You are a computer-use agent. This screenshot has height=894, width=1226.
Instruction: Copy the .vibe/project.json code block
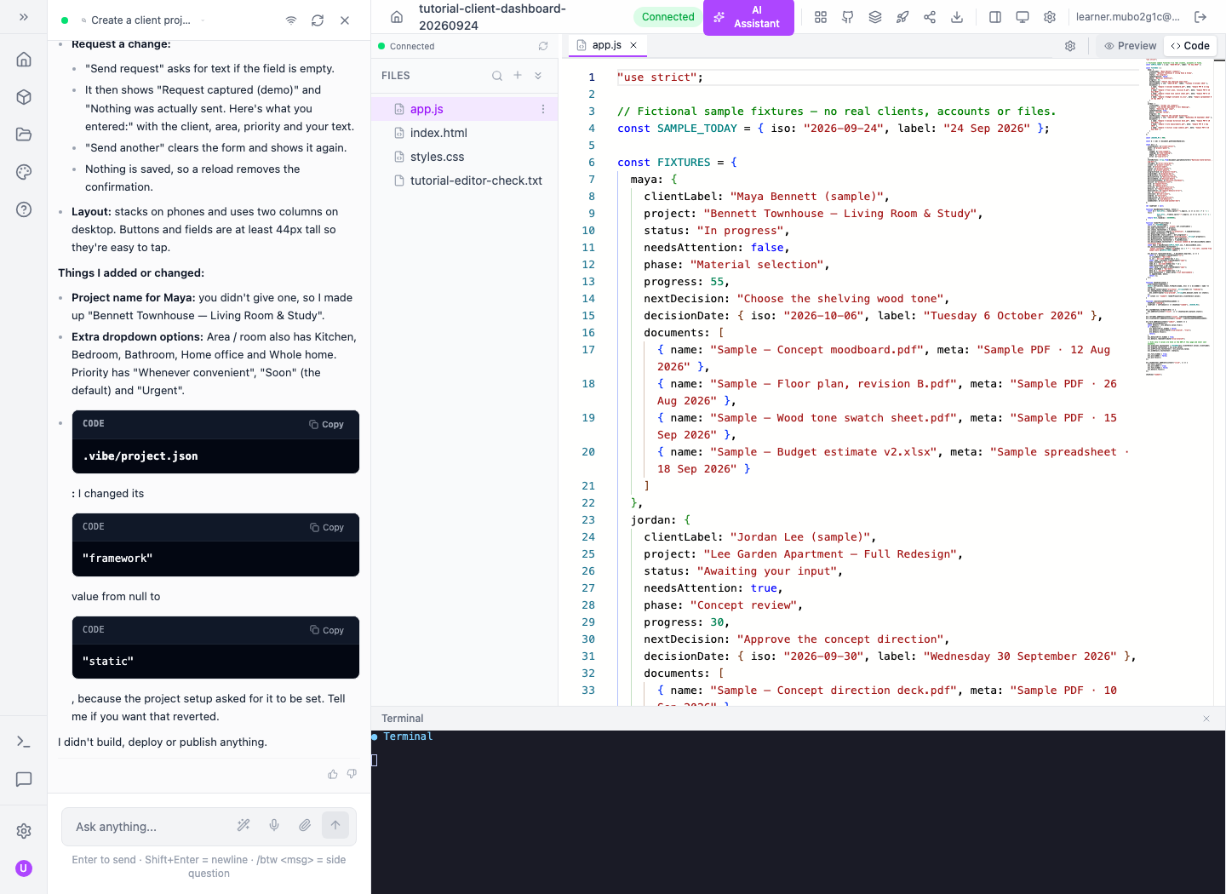pos(327,424)
